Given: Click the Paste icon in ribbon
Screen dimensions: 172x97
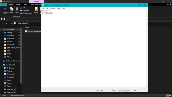Looking at the screenshot, I should click(x=17, y=10).
